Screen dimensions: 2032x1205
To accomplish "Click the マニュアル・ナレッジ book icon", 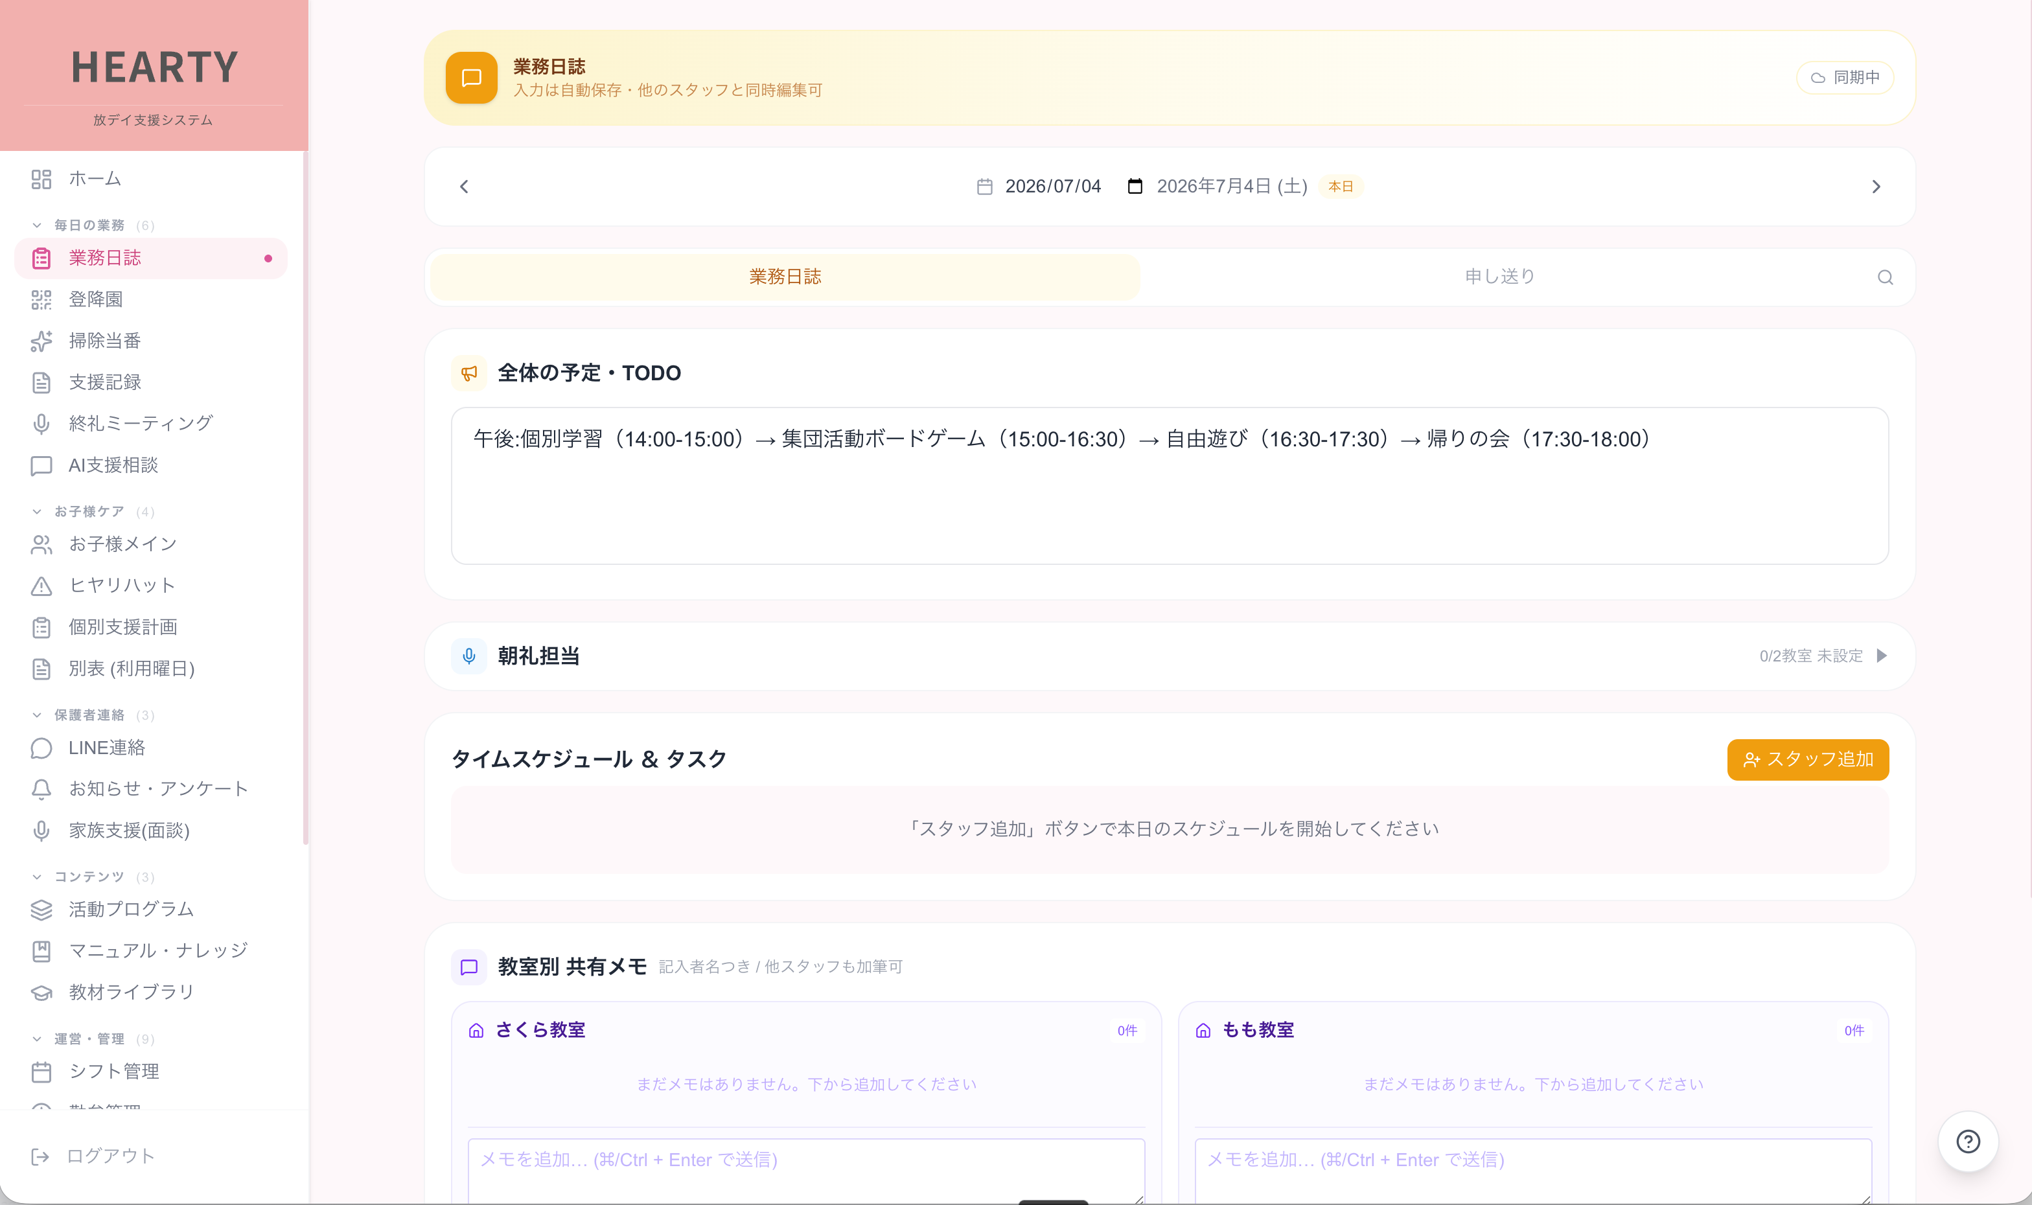I will 41,952.
